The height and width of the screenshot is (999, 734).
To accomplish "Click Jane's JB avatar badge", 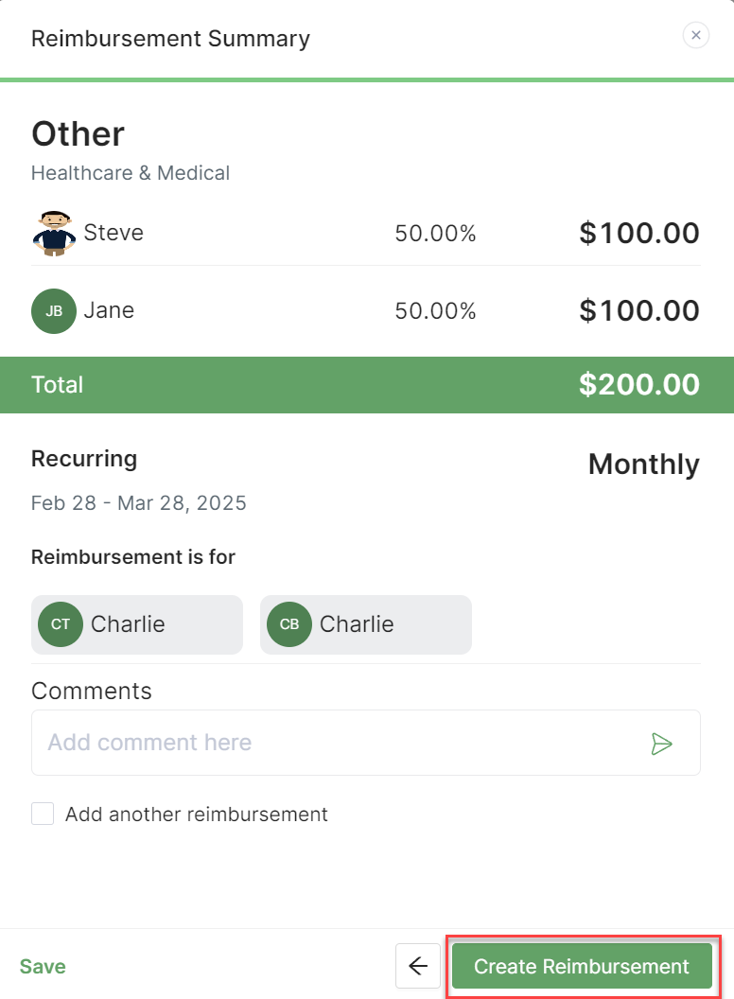I will pyautogui.click(x=54, y=311).
